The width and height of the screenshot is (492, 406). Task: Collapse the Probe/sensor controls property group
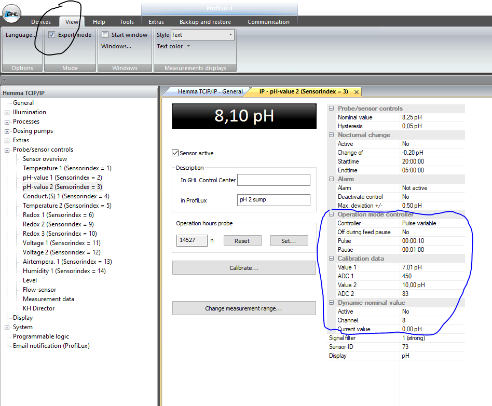pos(331,109)
